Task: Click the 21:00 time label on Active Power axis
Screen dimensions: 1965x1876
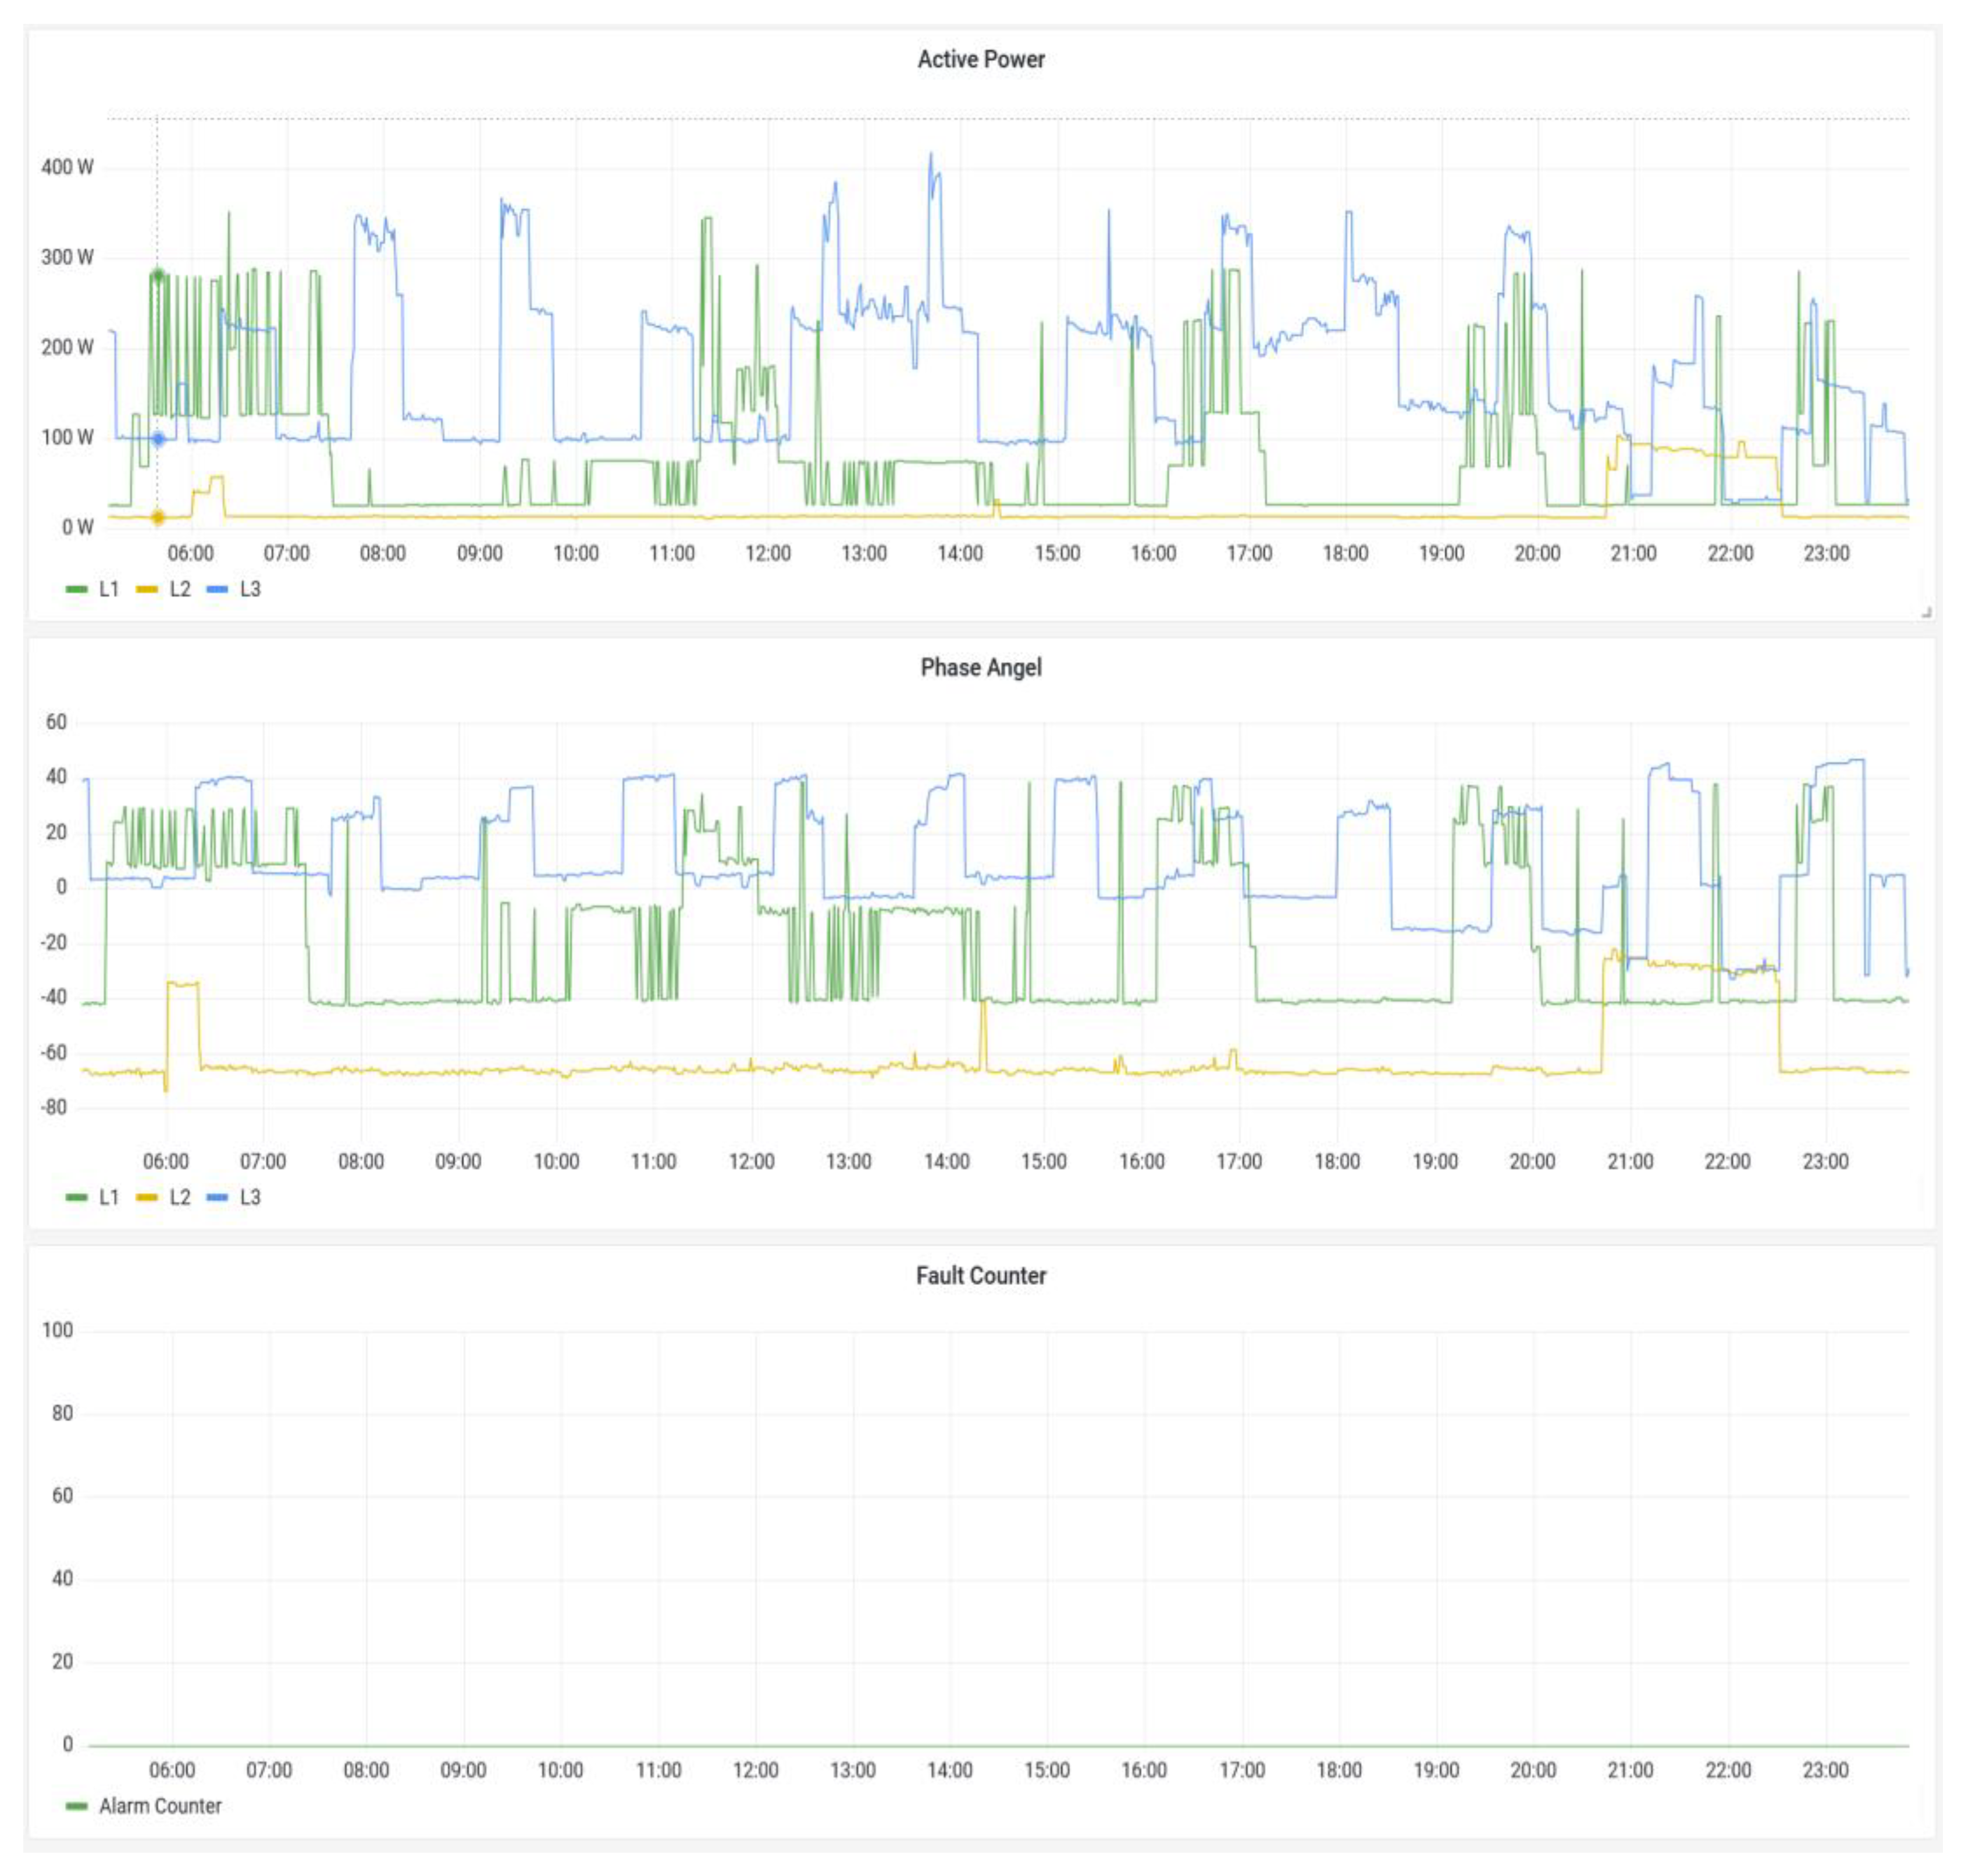Action: pyautogui.click(x=1633, y=553)
